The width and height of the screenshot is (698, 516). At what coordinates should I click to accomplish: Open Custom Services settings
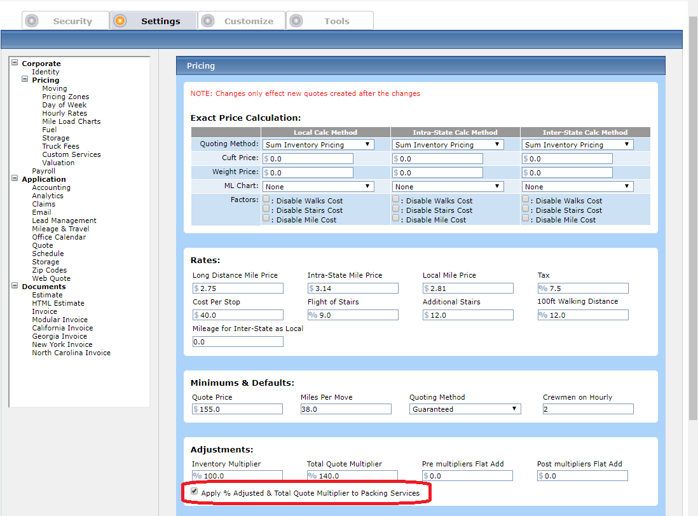point(71,154)
